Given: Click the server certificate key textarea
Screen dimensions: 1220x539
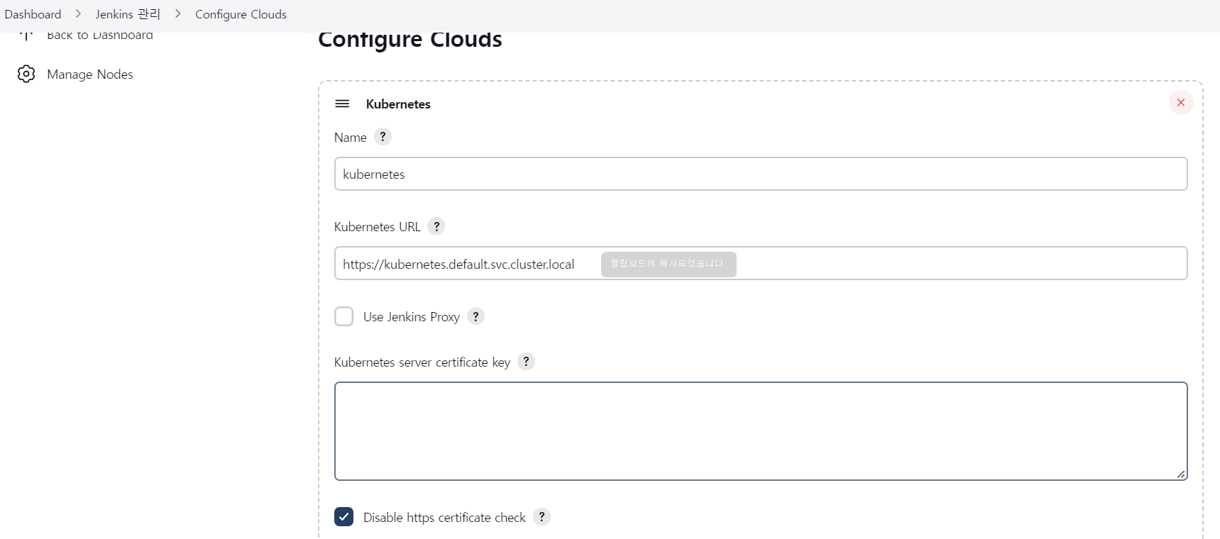Looking at the screenshot, I should [x=761, y=431].
